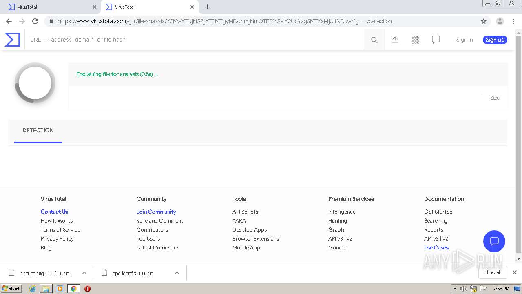Open Hunting link
Image resolution: width=522 pixels, height=294 pixels.
click(x=337, y=220)
